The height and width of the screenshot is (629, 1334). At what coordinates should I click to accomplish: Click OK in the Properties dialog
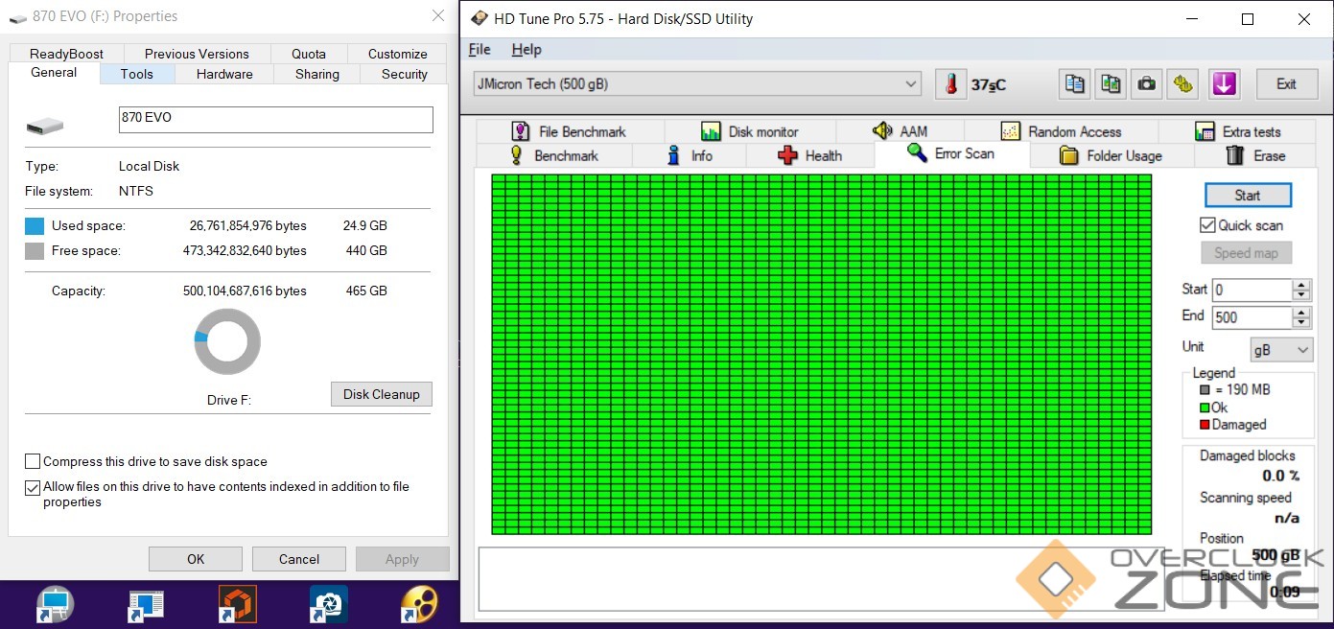(x=196, y=559)
